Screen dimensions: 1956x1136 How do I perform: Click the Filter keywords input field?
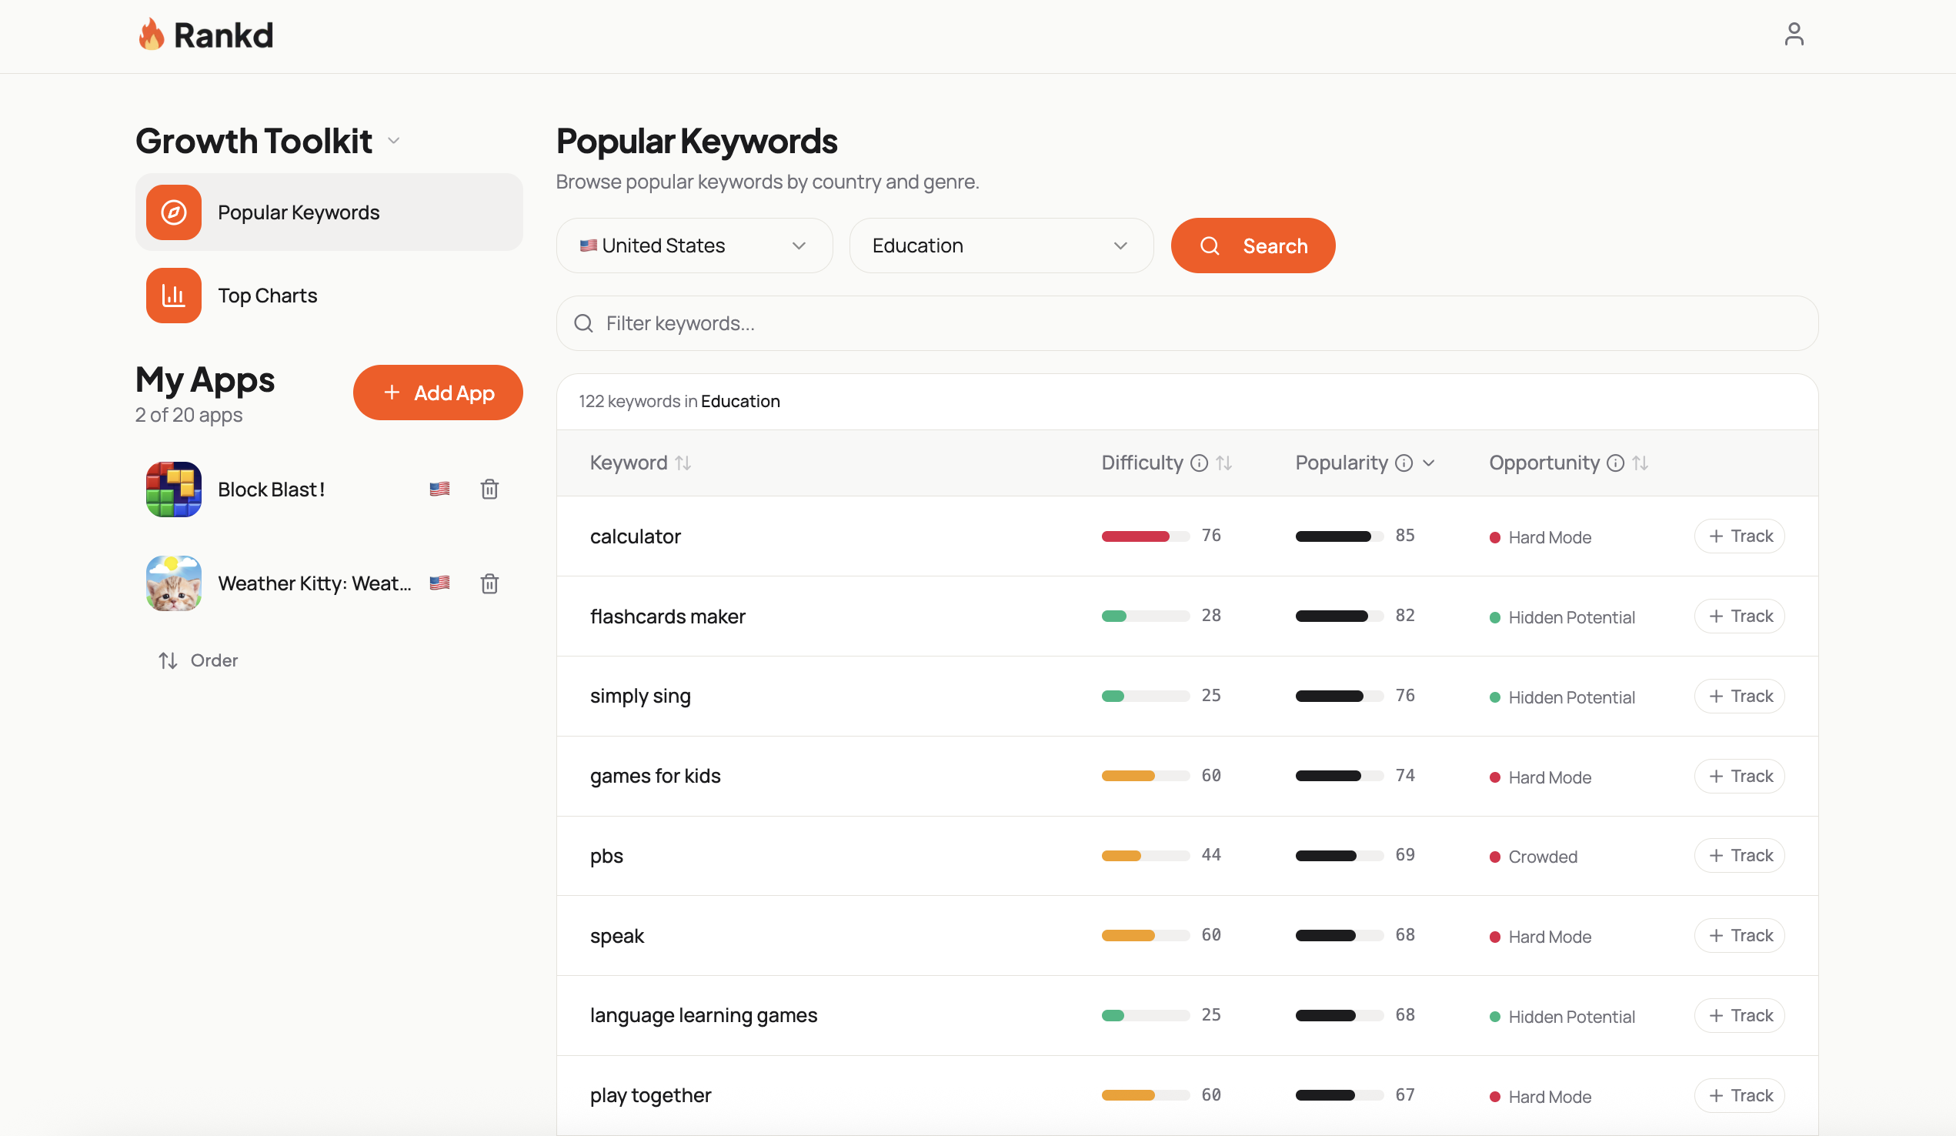[931, 323]
